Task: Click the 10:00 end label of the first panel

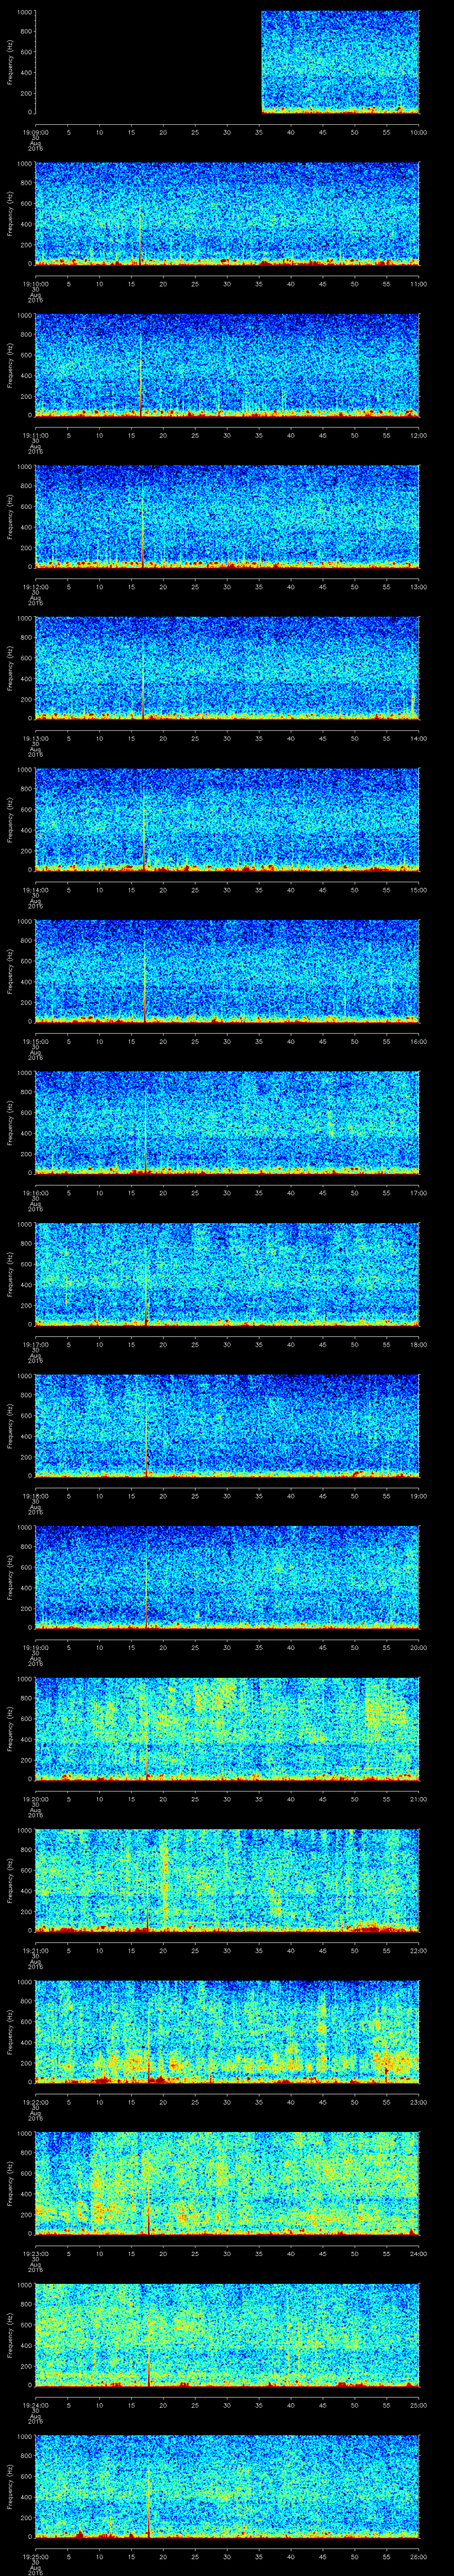Action: [418, 131]
